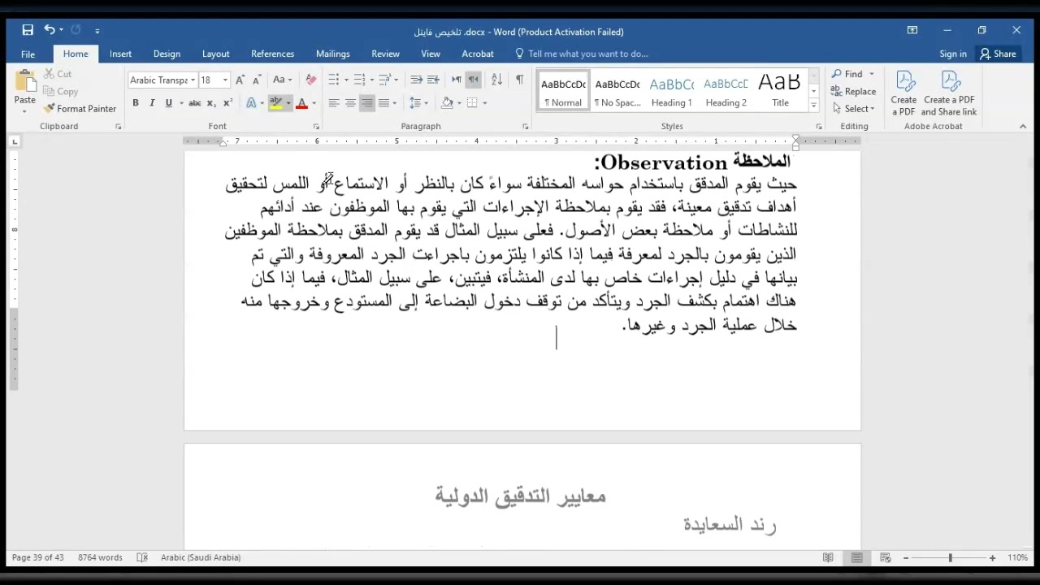Toggle Superscript formatting

click(x=227, y=103)
